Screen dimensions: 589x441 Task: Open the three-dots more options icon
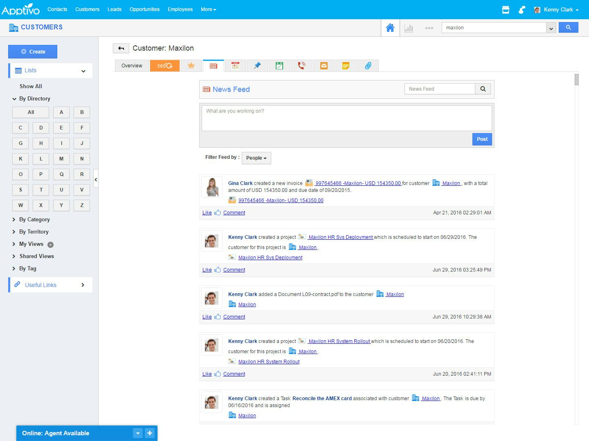[429, 28]
